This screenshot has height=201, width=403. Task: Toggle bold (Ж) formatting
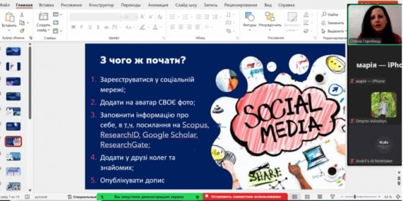pyautogui.click(x=73, y=27)
